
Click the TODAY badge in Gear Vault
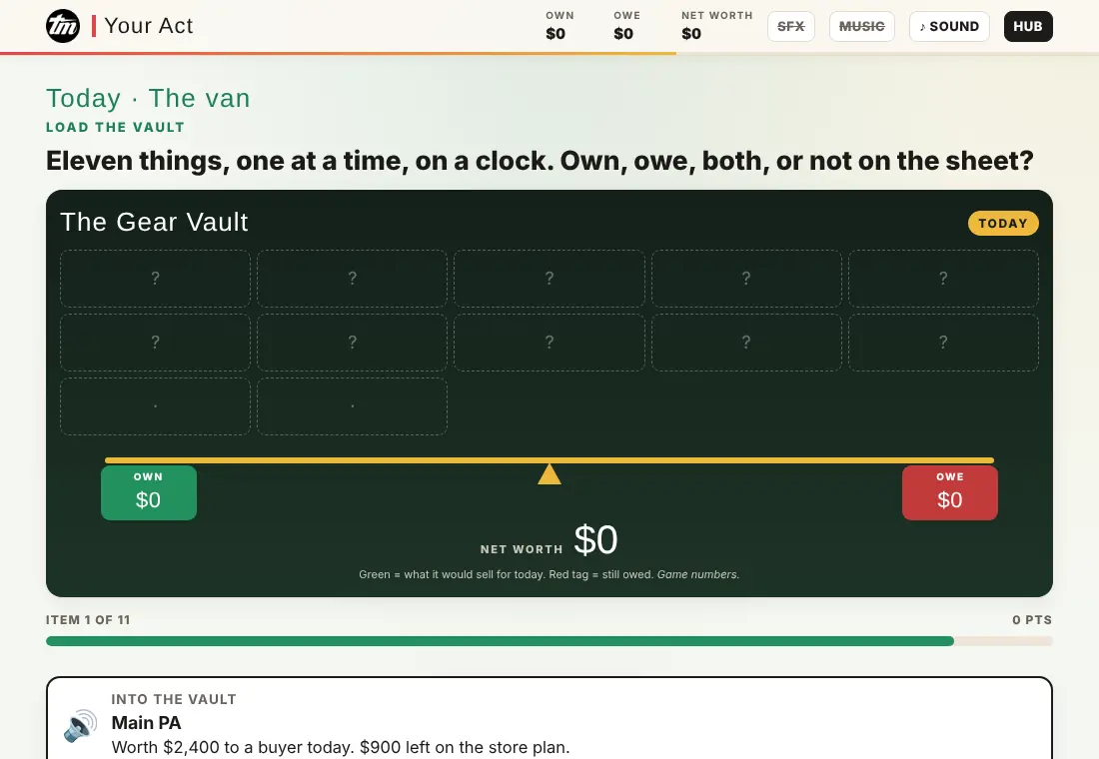click(x=1003, y=223)
